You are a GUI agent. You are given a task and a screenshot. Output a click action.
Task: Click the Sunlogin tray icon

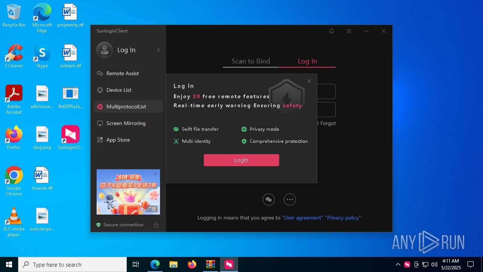click(x=407, y=264)
